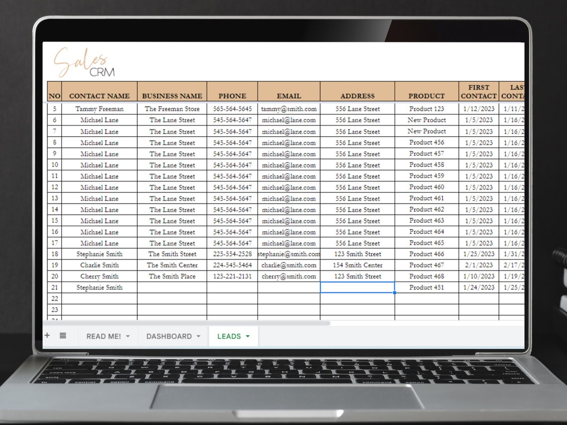Select the Product 468 cell
The height and width of the screenshot is (425, 567).
click(426, 276)
